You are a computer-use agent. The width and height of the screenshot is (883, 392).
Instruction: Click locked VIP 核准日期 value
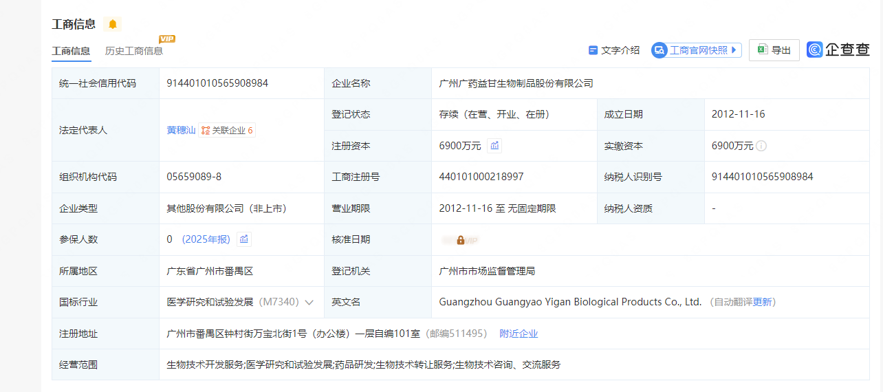coord(460,240)
